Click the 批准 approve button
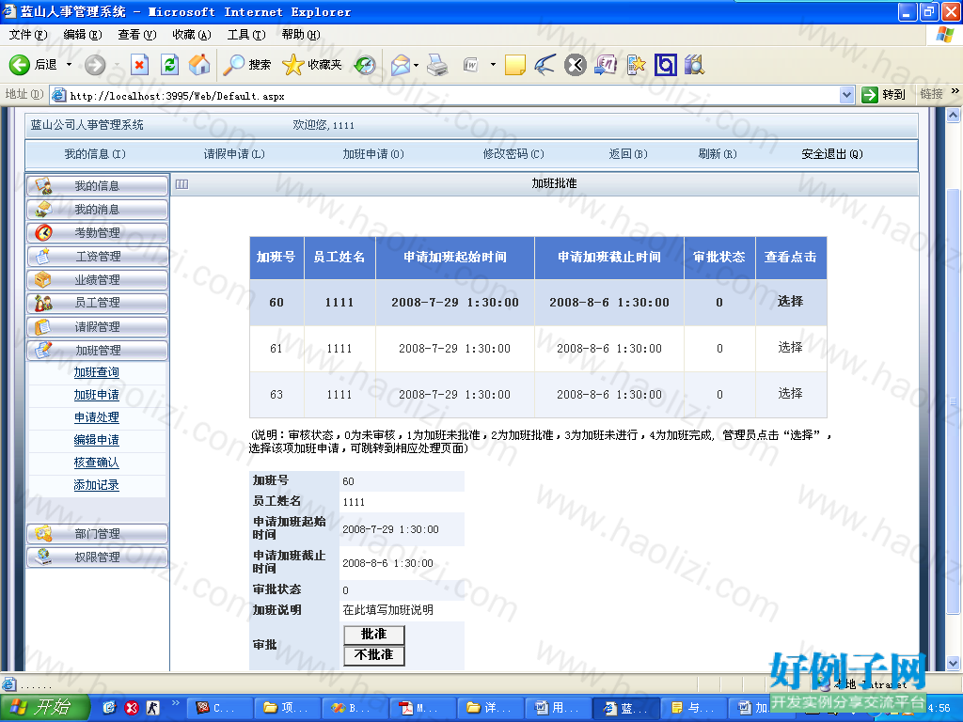 click(x=373, y=635)
